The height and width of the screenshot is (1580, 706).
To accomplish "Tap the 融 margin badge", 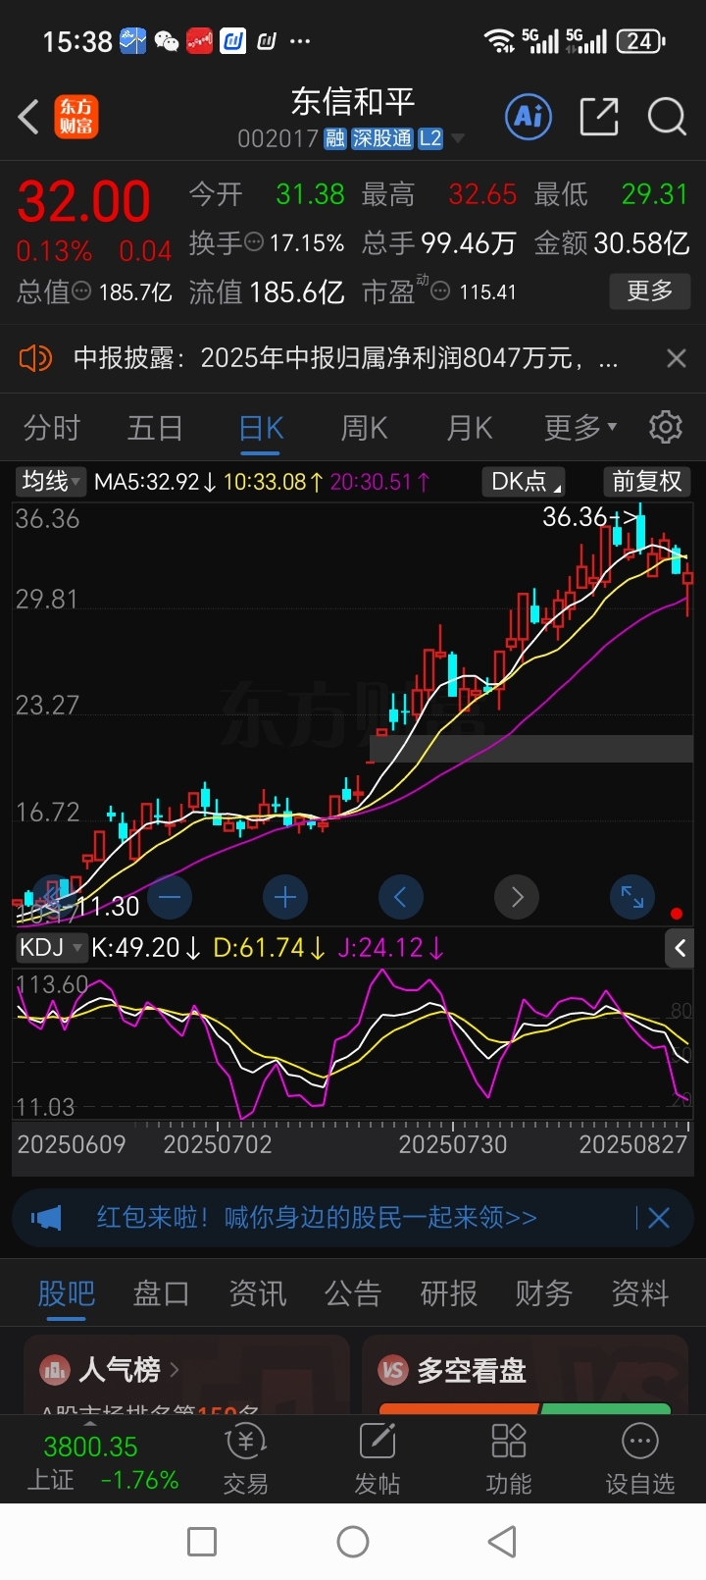I will coord(335,138).
